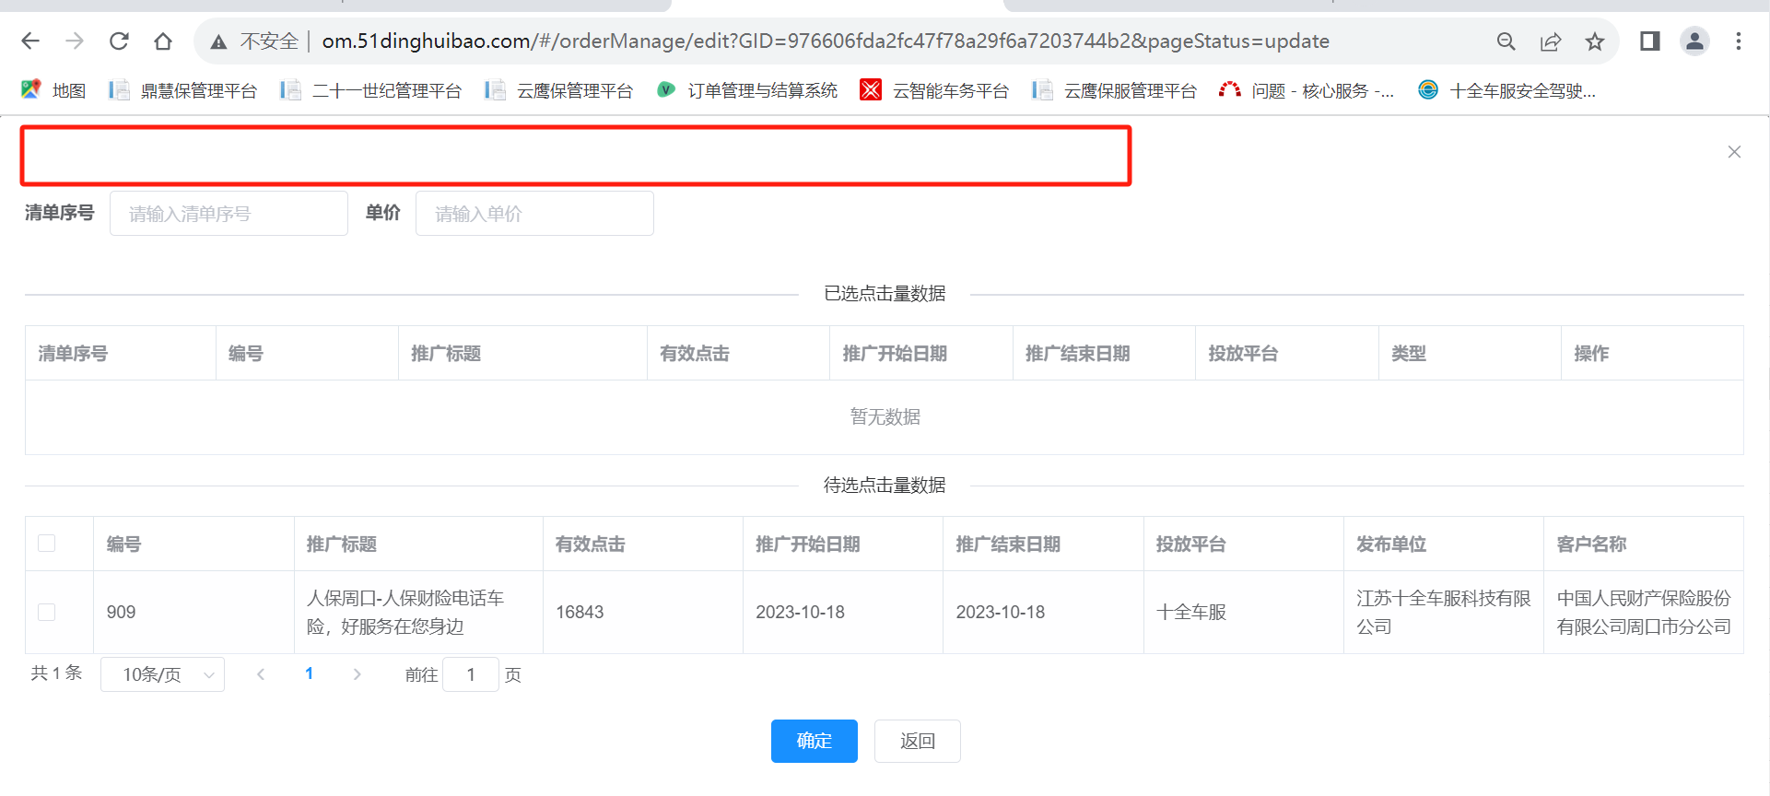View the 不安全 site security warning
1770x796 pixels.
point(255,41)
